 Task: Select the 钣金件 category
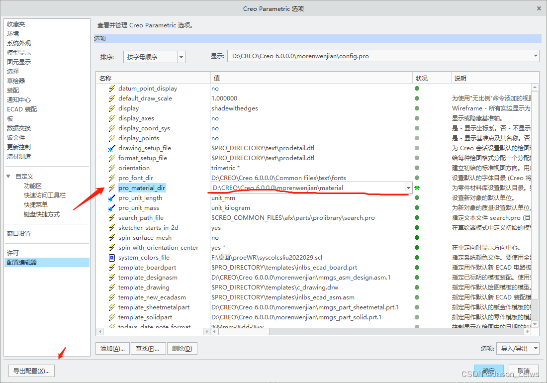tap(16, 137)
